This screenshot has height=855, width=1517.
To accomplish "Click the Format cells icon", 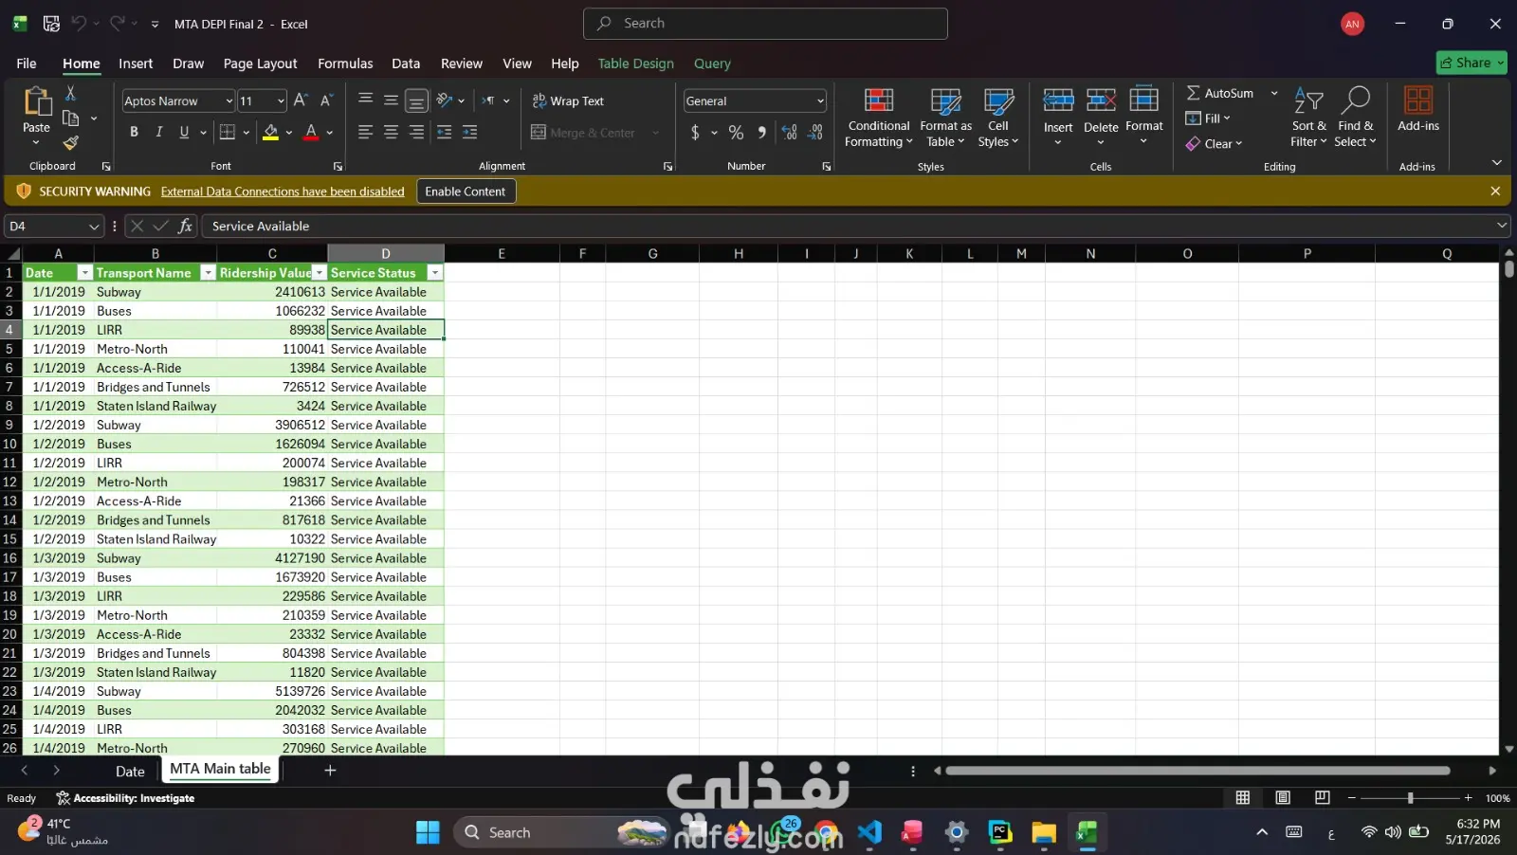I will pos(1144,100).
